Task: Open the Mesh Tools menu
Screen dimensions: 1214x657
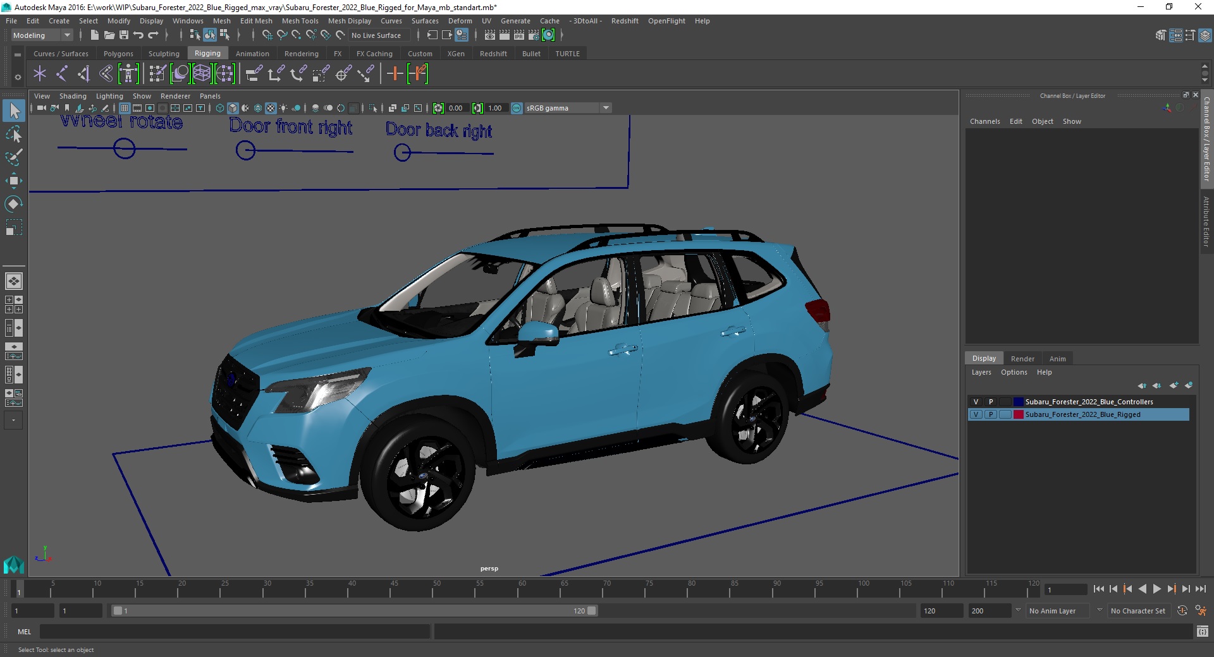Action: click(300, 21)
